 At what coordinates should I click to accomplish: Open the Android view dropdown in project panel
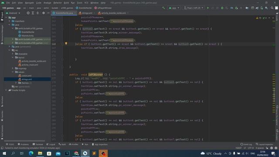pyautogui.click(x=13, y=13)
